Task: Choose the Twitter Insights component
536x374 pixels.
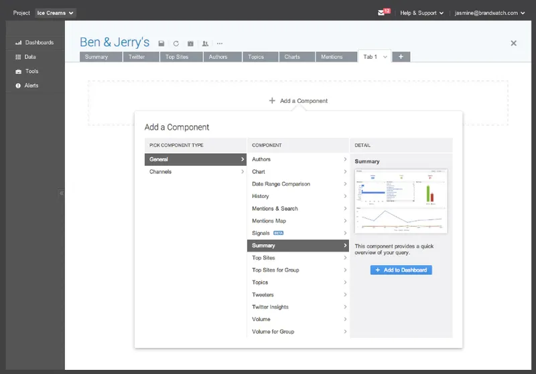Action: 297,307
